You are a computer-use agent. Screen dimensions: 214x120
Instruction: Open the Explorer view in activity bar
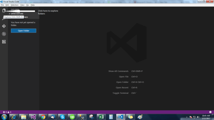pyautogui.click(x=4, y=11)
